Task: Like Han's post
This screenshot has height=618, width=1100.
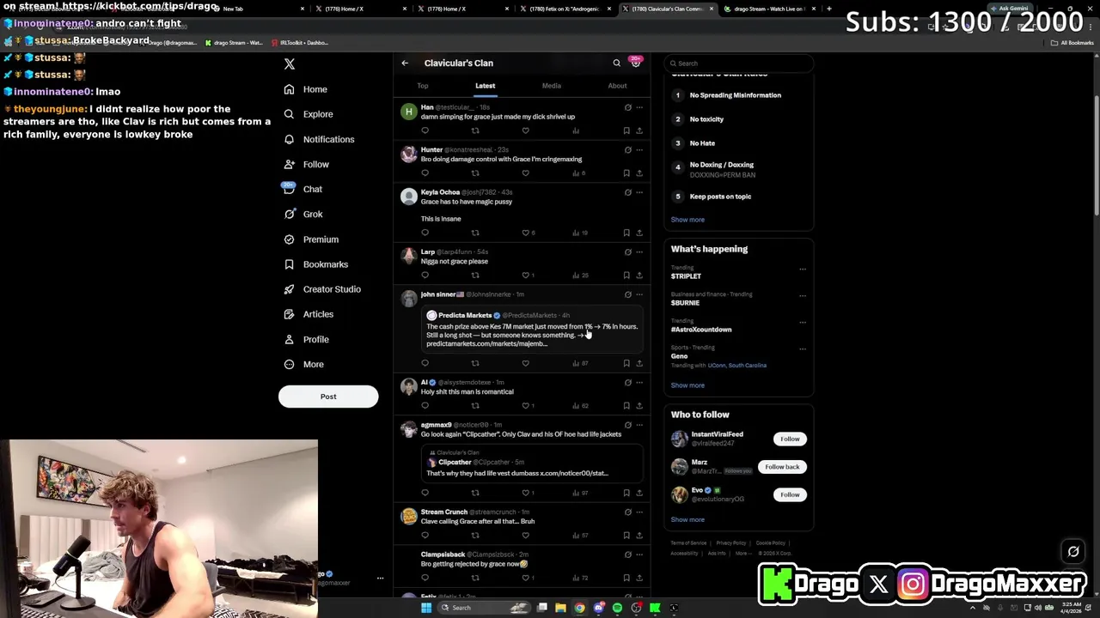Action: tap(525, 130)
